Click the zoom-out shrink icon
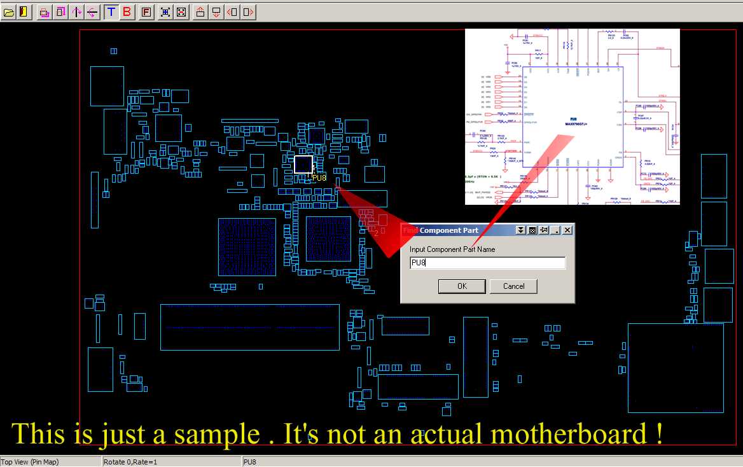 click(181, 12)
